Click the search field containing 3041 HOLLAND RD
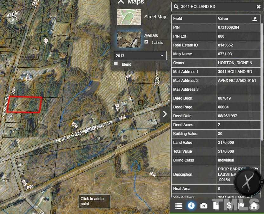264x214 pixels. pyautogui.click(x=217, y=7)
